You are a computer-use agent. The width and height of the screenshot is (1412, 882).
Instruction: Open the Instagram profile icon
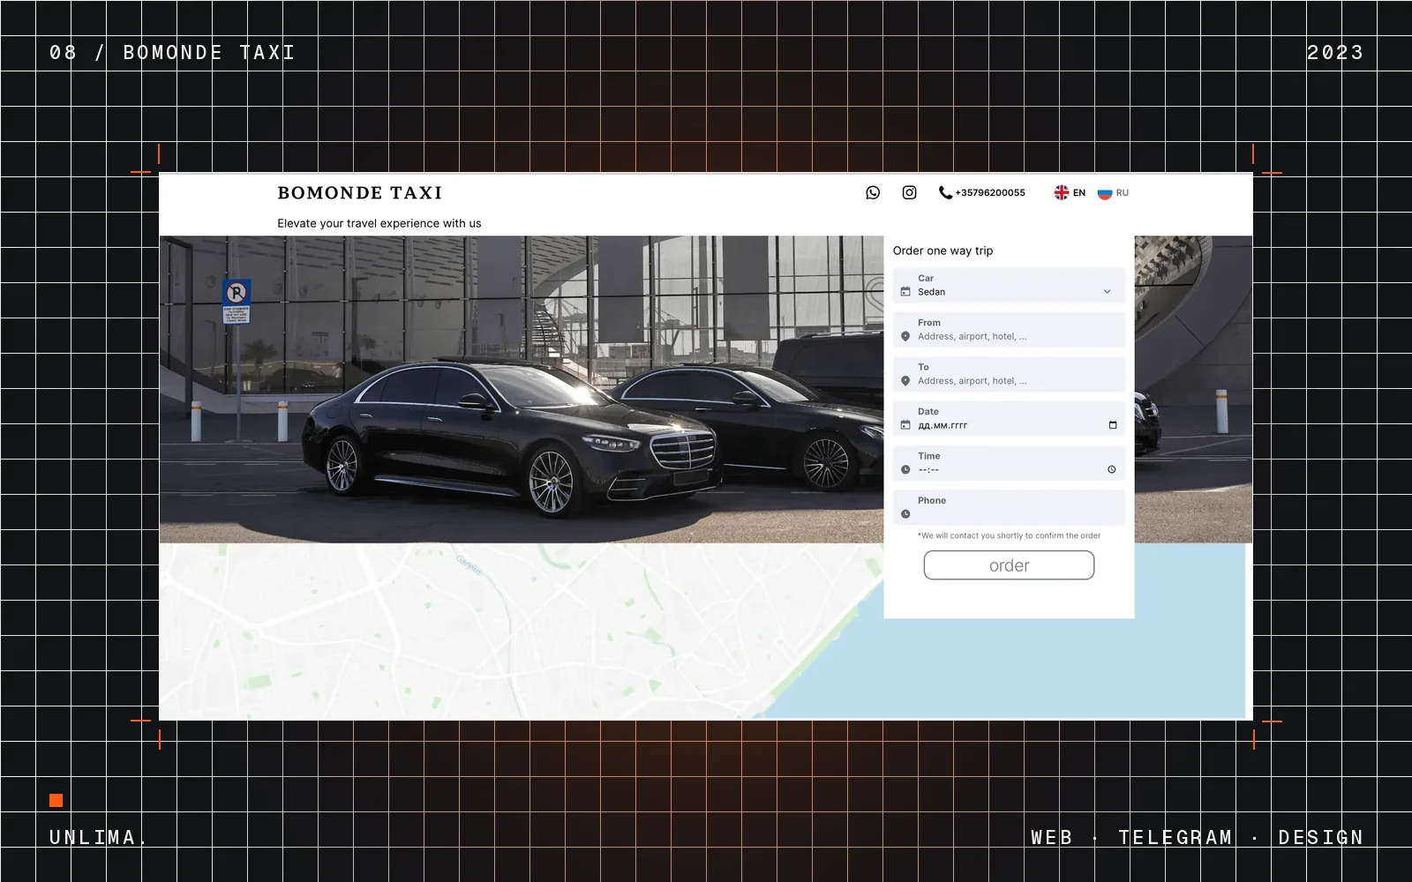point(909,192)
